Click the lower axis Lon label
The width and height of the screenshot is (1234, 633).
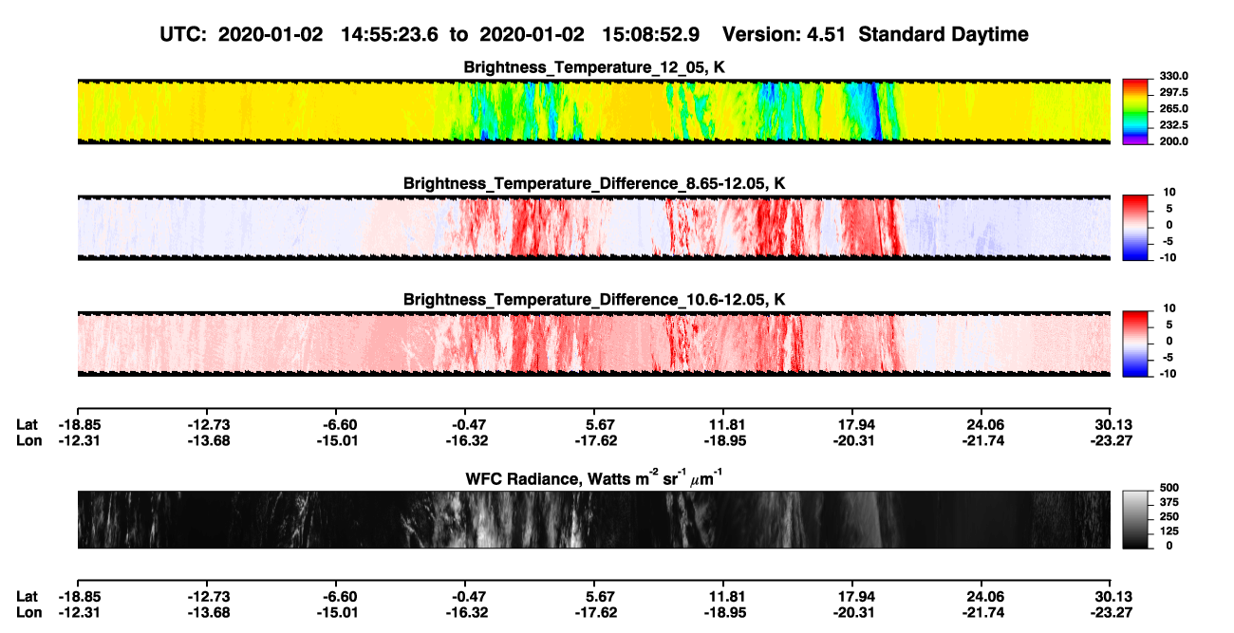(x=28, y=612)
